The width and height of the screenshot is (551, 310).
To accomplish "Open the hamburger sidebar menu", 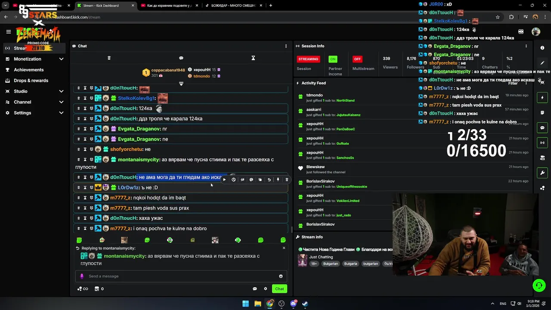I will tap(8, 31).
